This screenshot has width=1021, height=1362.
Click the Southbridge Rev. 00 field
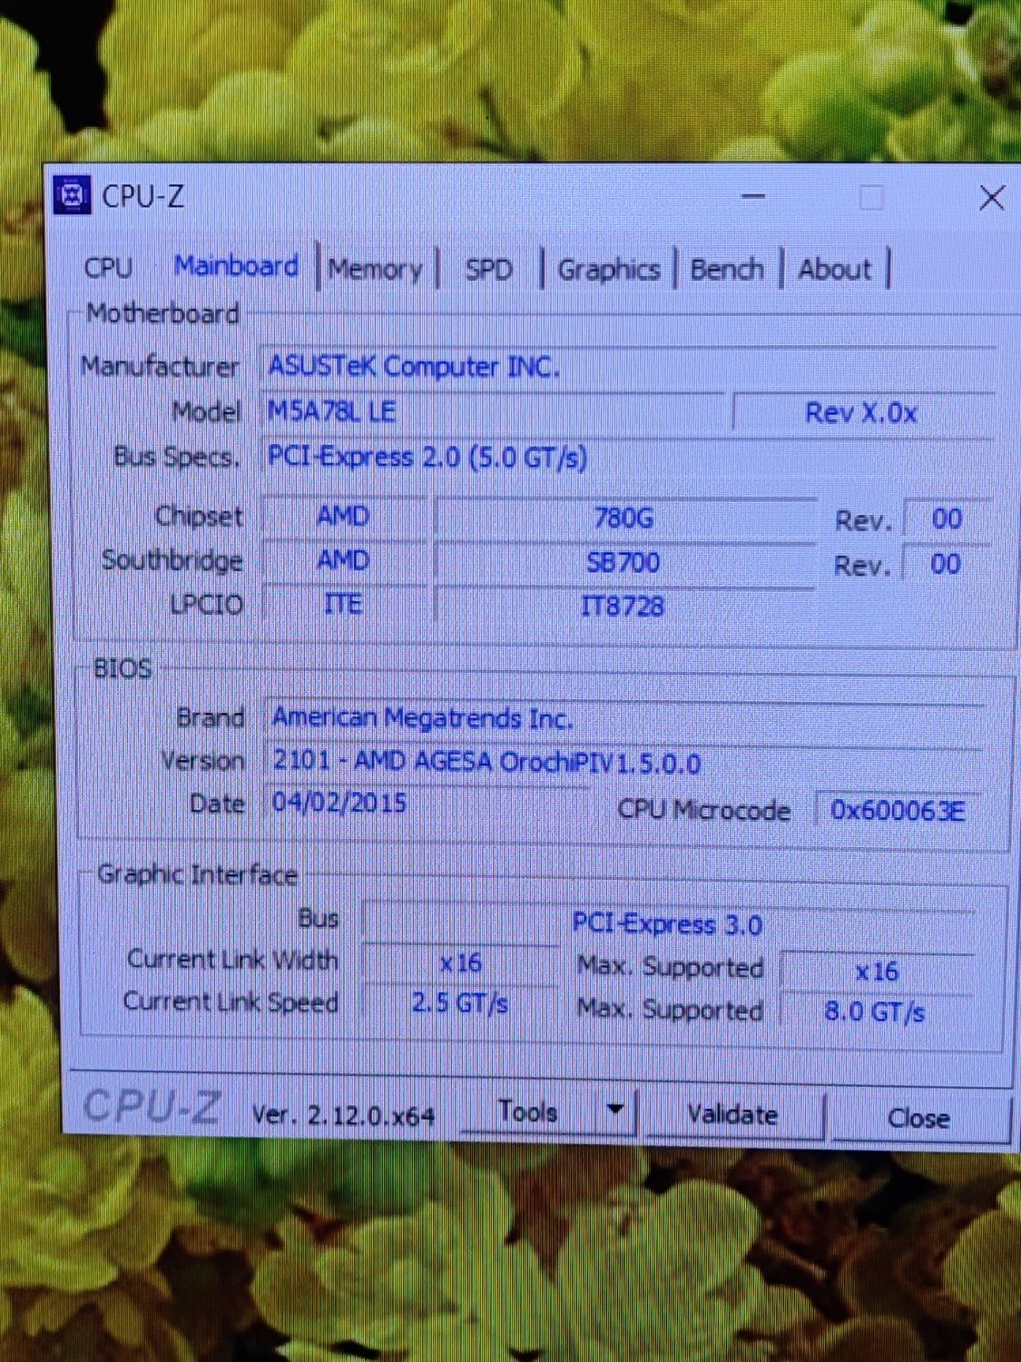(947, 564)
